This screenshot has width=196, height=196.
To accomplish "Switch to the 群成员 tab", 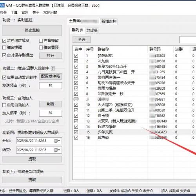I will pos(92,31).
